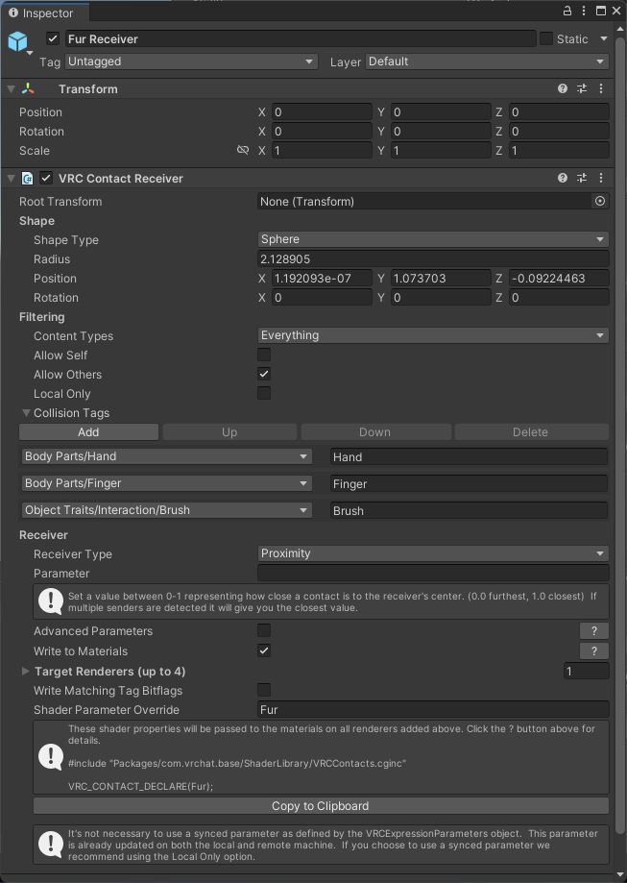Uncheck the Allow Others checkbox

tap(264, 374)
